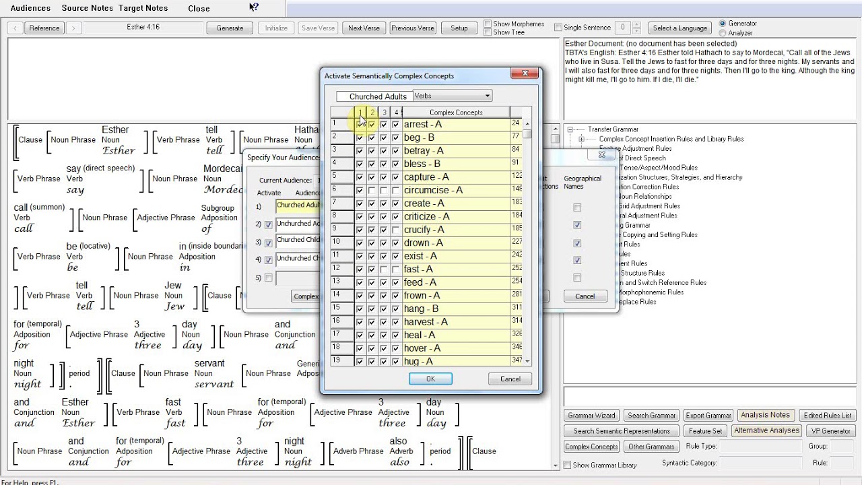Click the Reference button
Screen dimensions: 862x485
click(x=44, y=28)
